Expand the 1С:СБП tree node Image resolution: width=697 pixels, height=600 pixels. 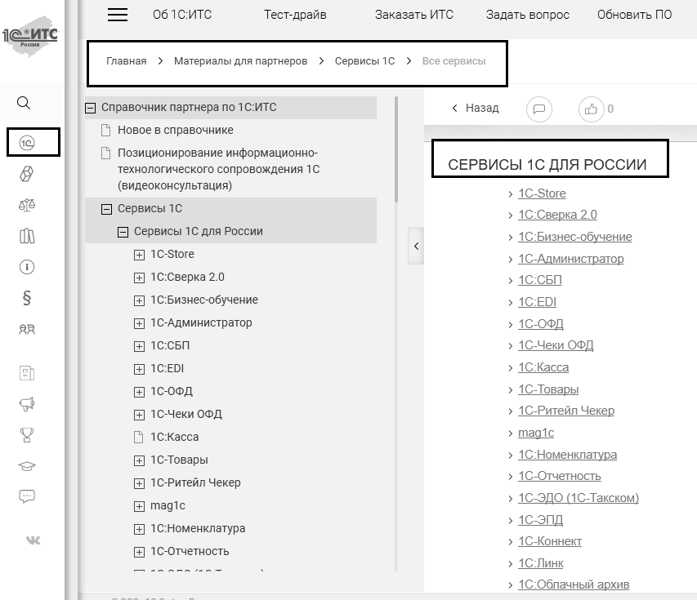139,346
